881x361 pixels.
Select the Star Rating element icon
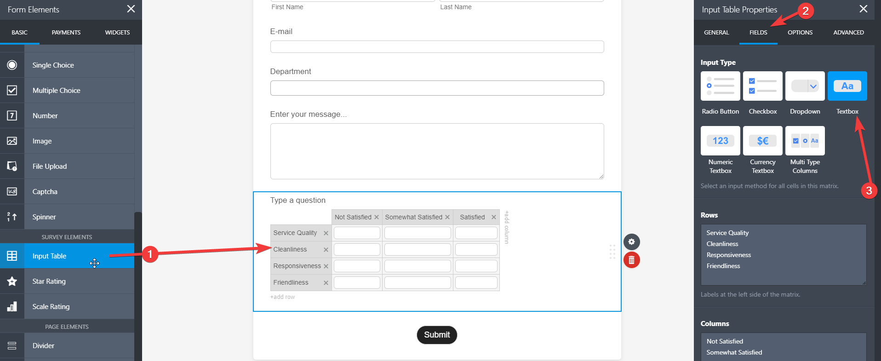(12, 281)
